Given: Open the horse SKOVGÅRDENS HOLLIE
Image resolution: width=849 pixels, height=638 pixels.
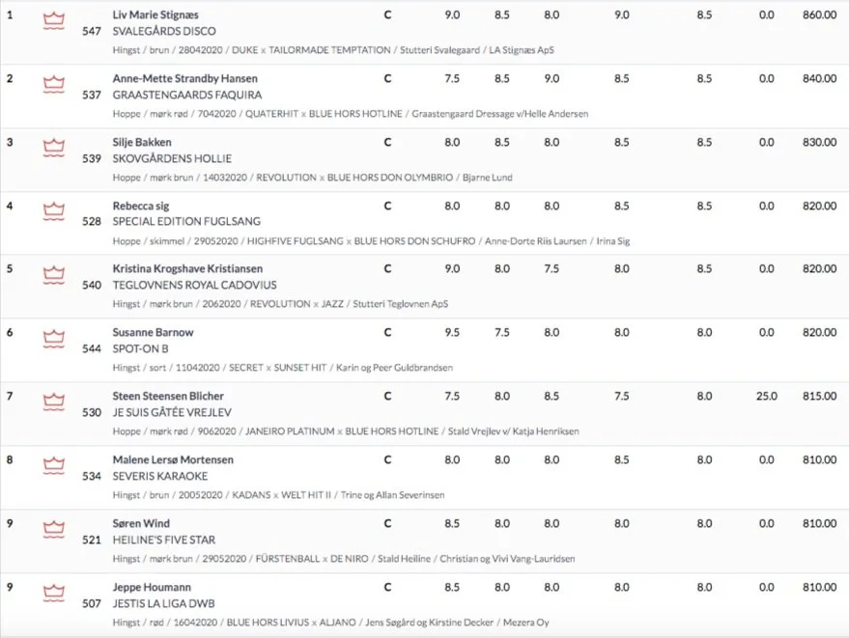Looking at the screenshot, I should pos(172,158).
